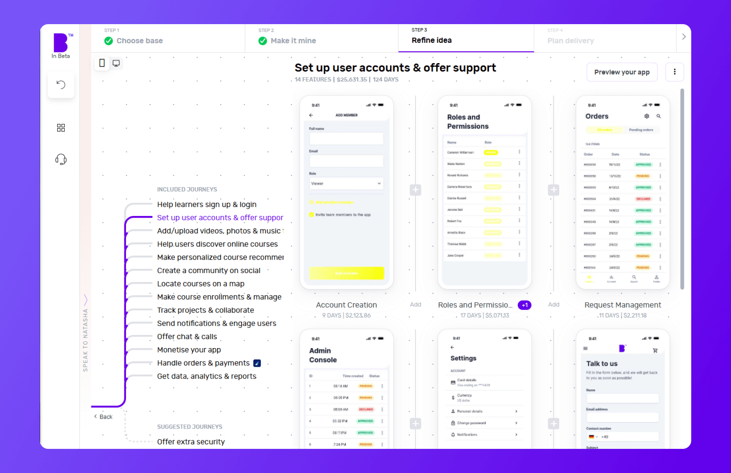Click Add label after Account Creation
731x473 pixels.
click(415, 304)
